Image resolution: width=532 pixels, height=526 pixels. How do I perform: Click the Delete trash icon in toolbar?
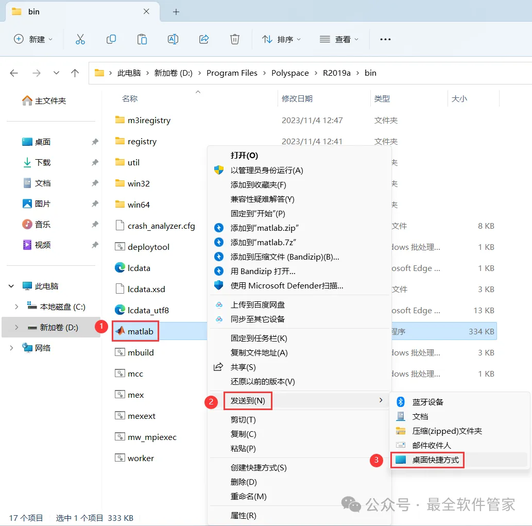pyautogui.click(x=235, y=39)
